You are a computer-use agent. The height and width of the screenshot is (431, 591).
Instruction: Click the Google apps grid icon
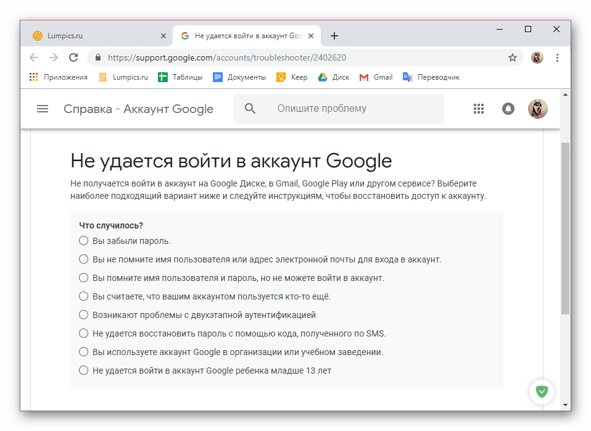(x=479, y=109)
